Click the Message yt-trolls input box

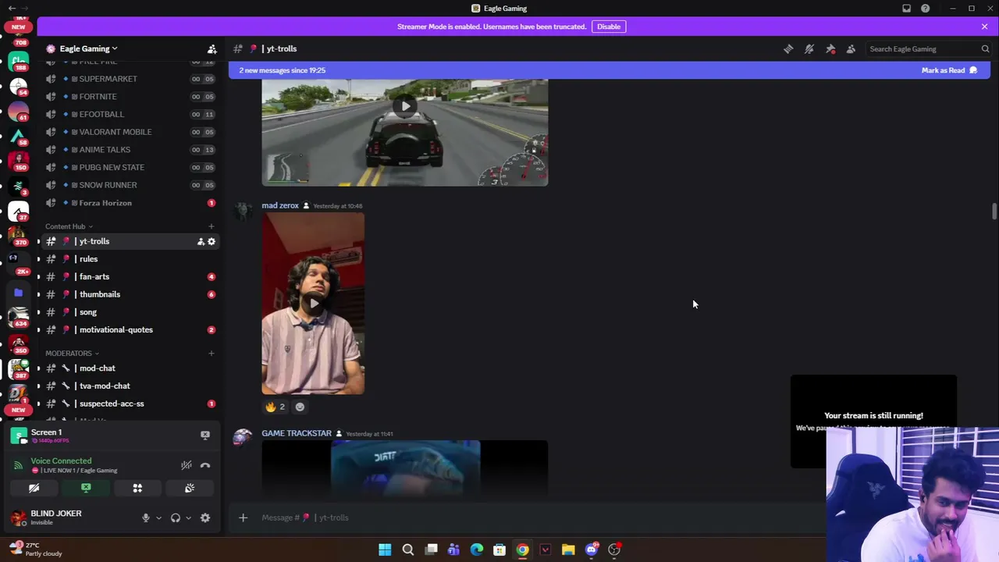(x=539, y=518)
